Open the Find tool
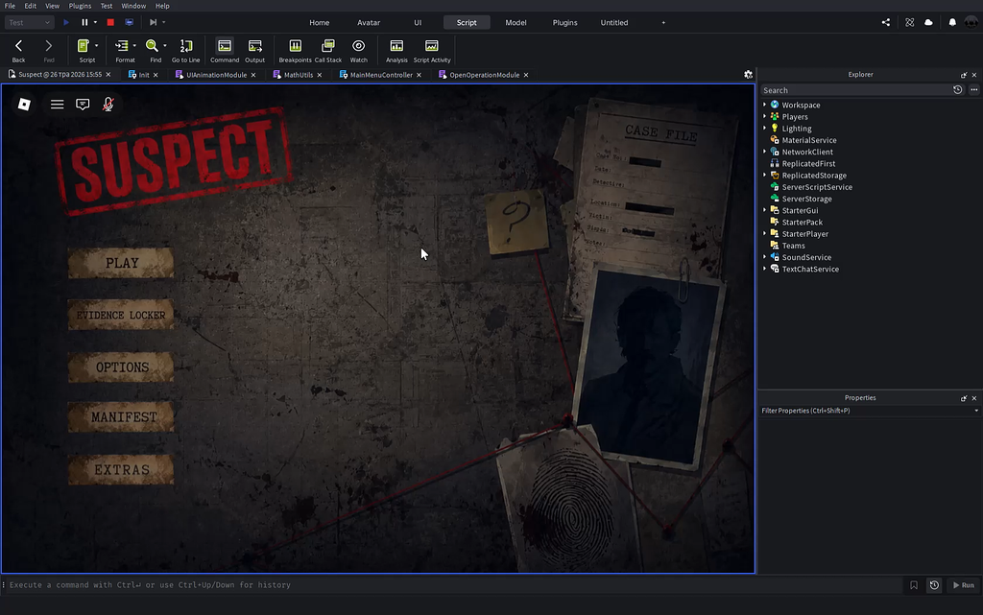This screenshot has height=615, width=983. (152, 46)
